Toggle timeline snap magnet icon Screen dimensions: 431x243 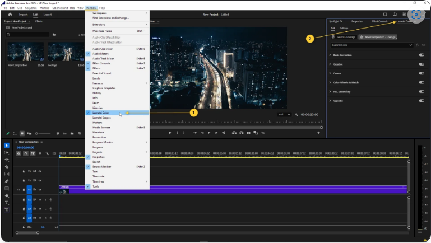coord(26,153)
